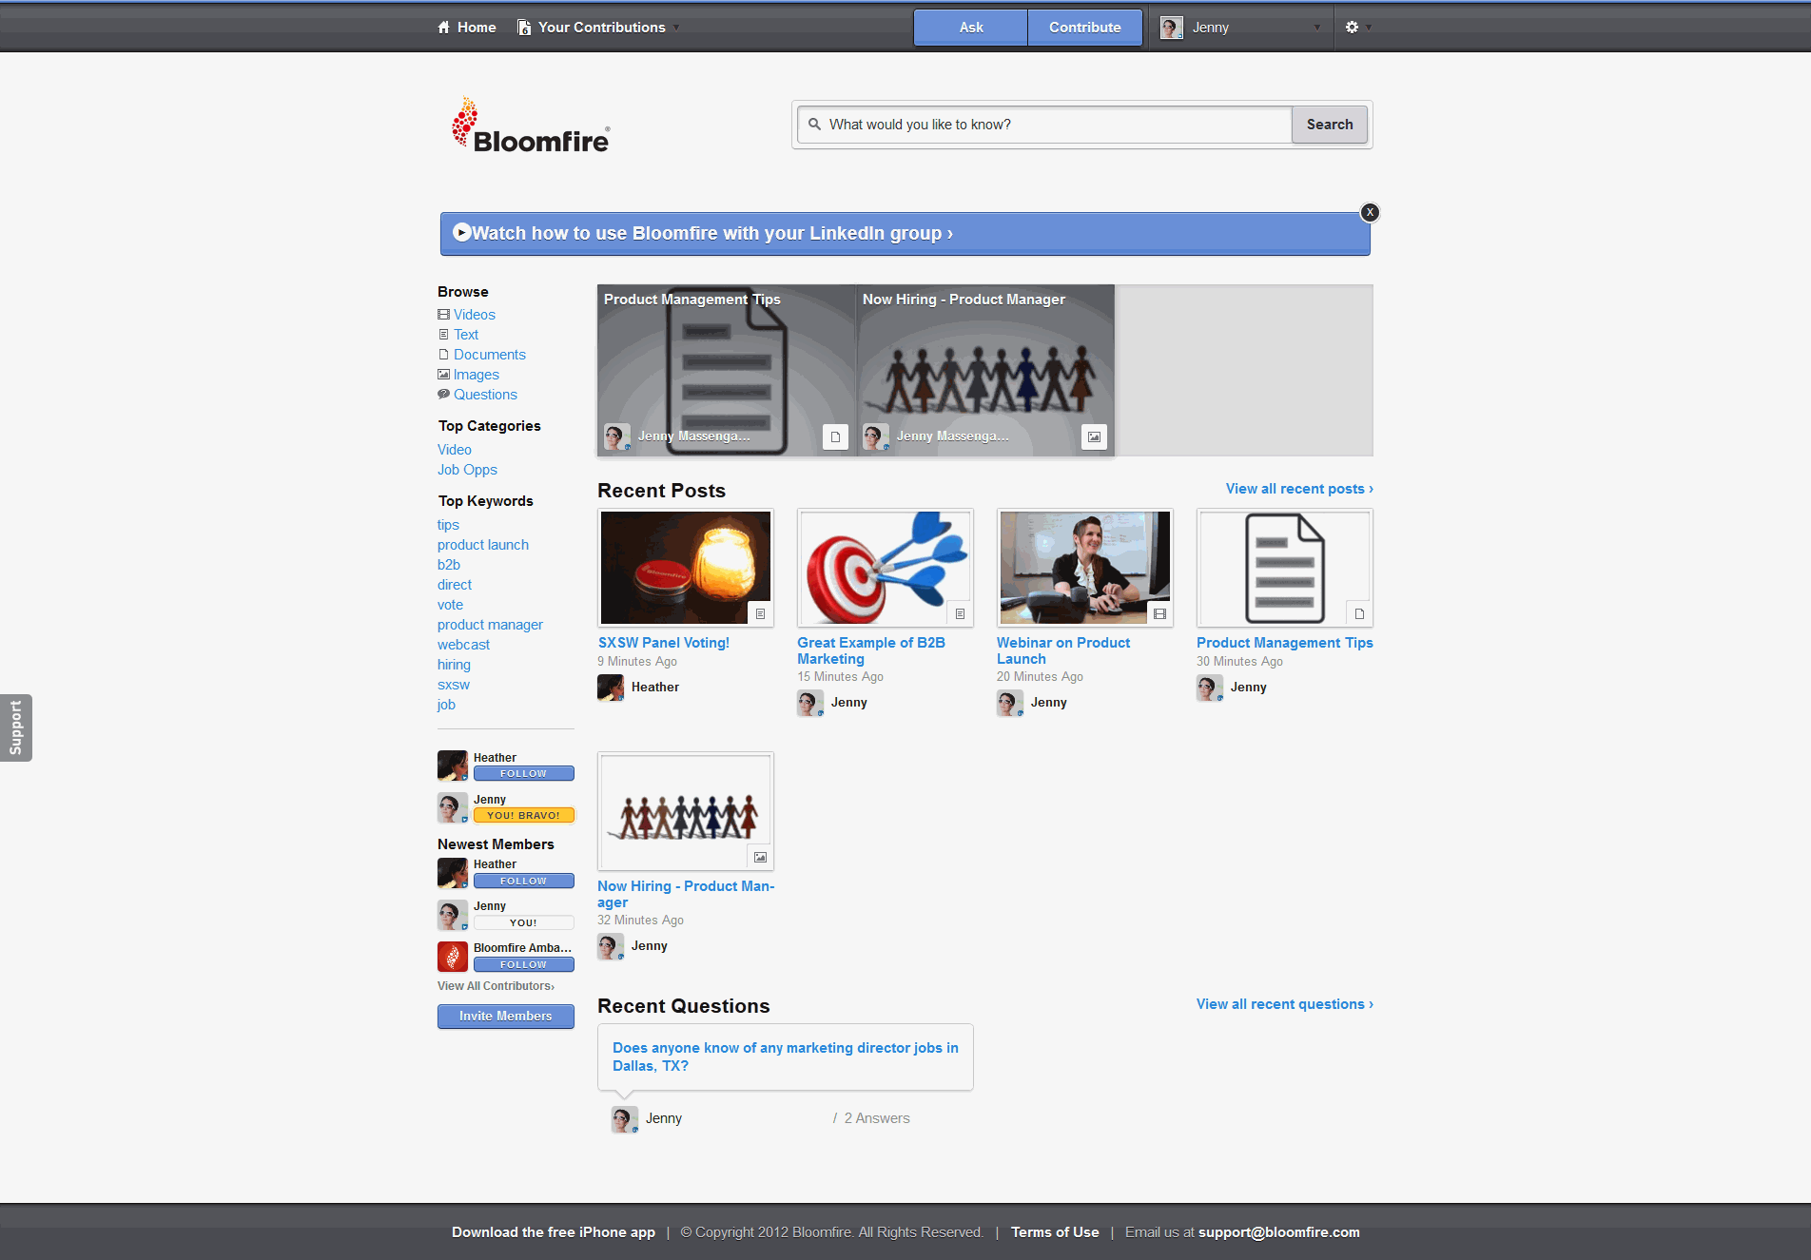This screenshot has width=1811, height=1260.
Task: Open Terms of Use in footer
Action: (1055, 1232)
